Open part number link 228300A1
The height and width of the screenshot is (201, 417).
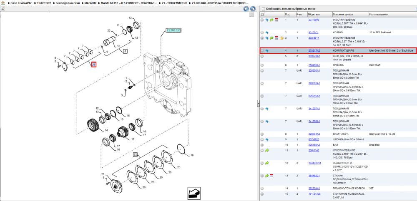(314, 71)
